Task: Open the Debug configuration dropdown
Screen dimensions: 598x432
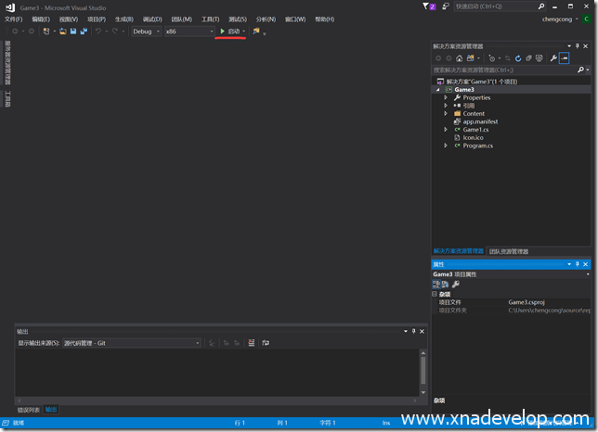Action: [145, 32]
